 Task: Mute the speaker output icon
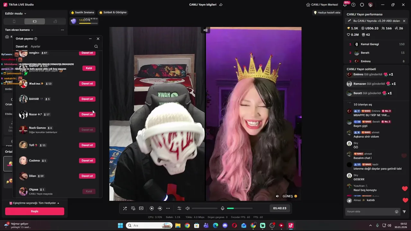coord(188,208)
